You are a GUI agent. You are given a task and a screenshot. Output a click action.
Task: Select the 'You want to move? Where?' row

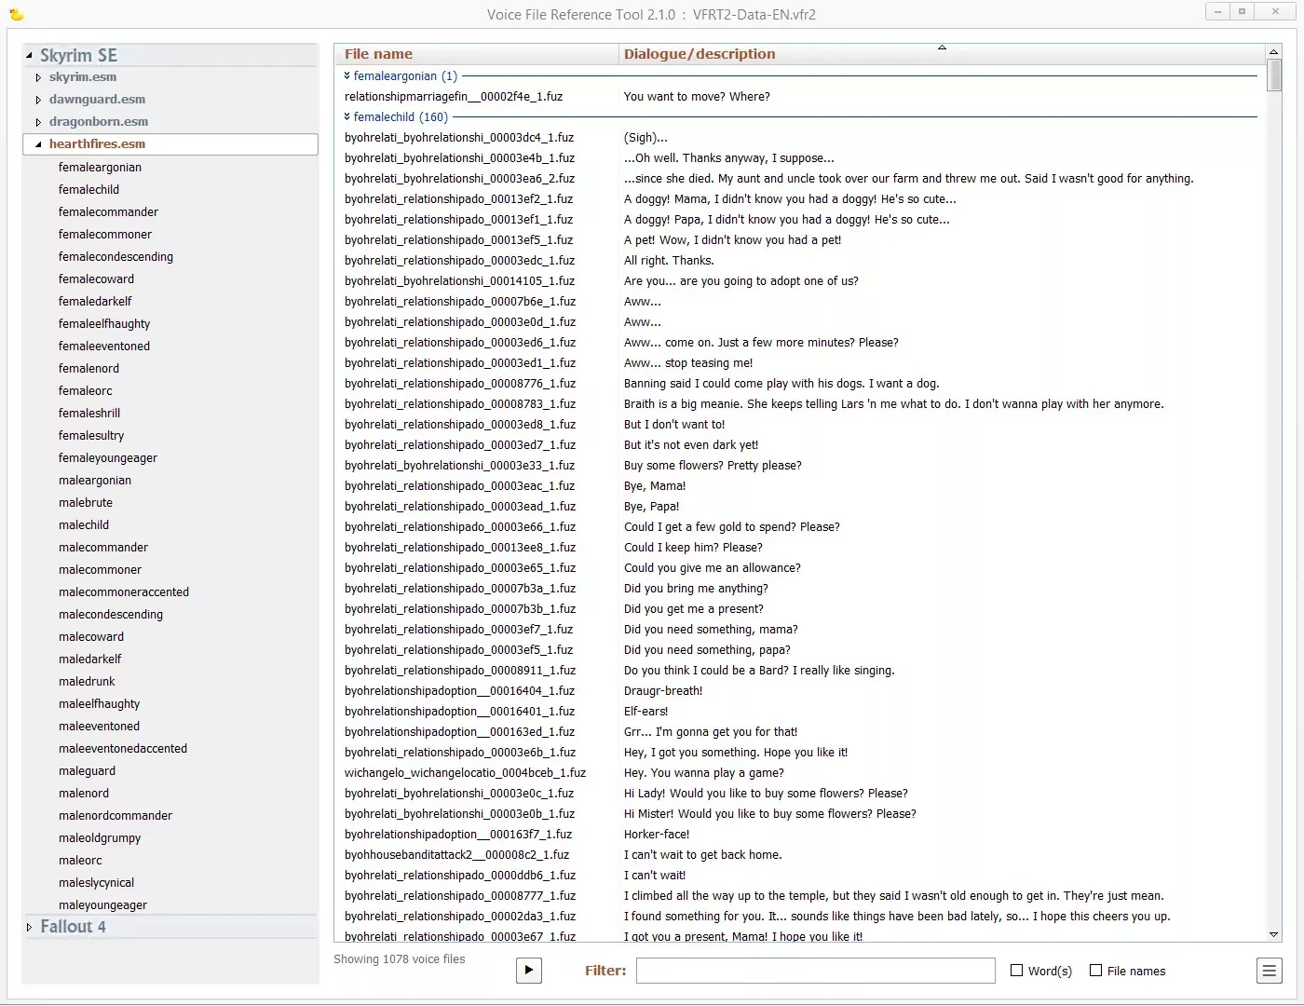[x=799, y=97]
